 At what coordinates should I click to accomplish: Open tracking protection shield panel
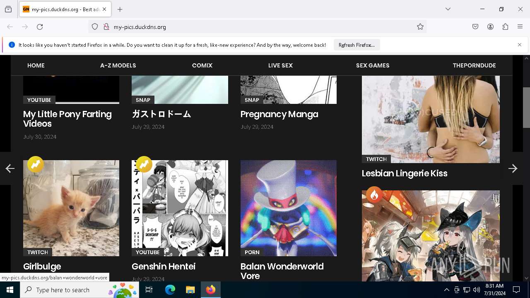tap(95, 27)
